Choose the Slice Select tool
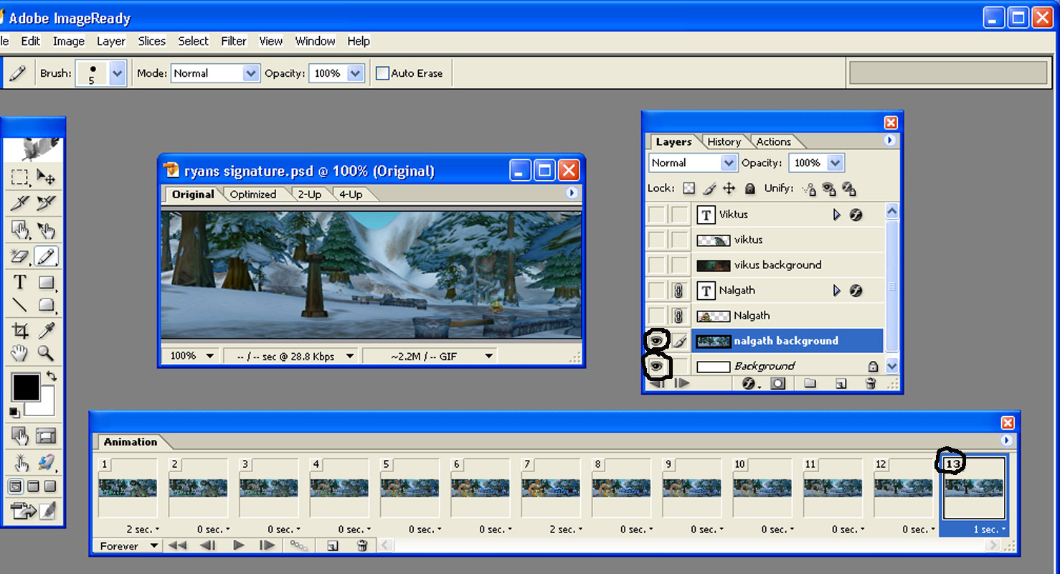Screen dimensions: 1060x574 tap(46, 204)
